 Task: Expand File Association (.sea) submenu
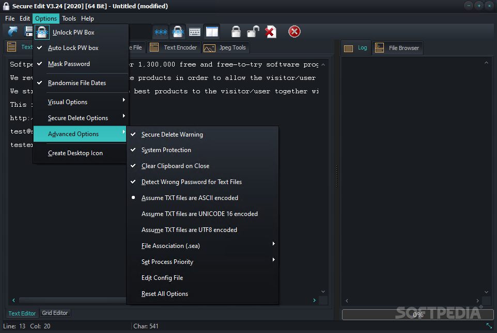pyautogui.click(x=202, y=246)
